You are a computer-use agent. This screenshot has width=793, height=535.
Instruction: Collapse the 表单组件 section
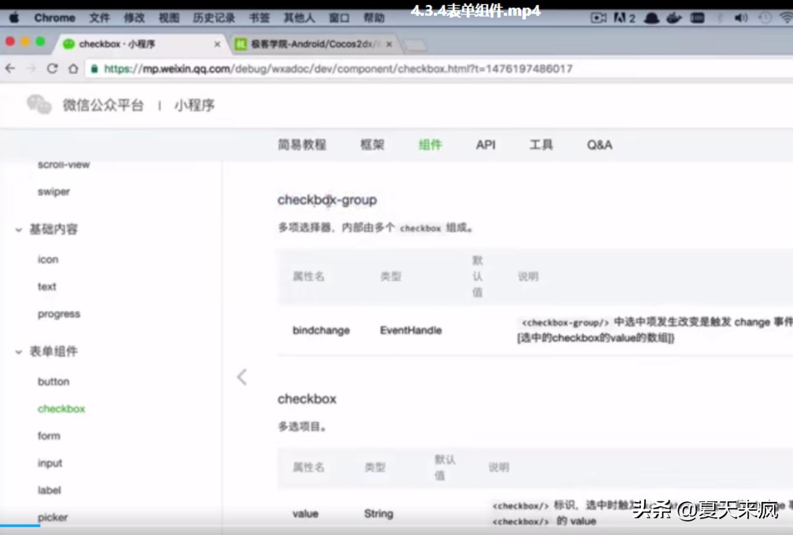(x=18, y=352)
